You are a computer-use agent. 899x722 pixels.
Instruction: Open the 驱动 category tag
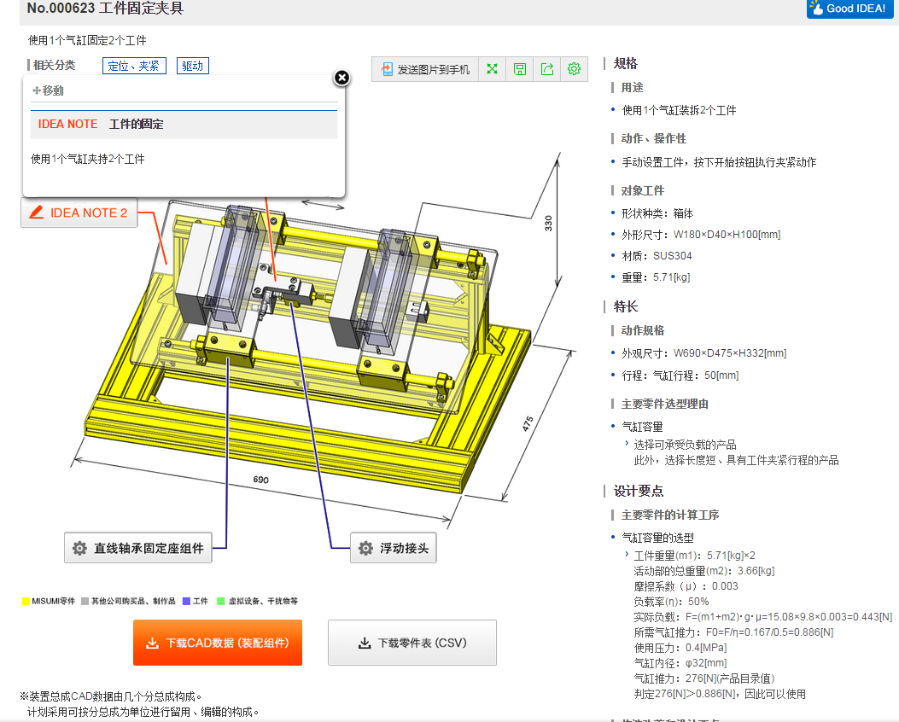click(193, 66)
